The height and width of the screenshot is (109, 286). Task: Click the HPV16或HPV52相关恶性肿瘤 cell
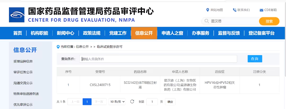220,85
